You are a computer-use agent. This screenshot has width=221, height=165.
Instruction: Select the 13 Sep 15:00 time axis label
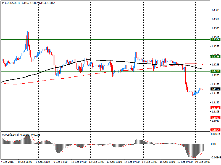(114, 162)
